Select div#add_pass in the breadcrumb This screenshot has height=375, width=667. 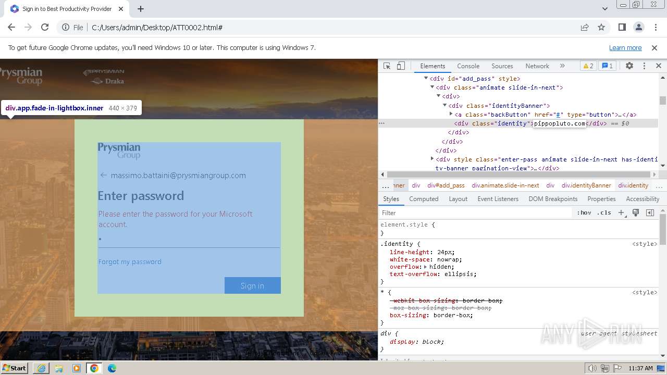[x=446, y=185]
